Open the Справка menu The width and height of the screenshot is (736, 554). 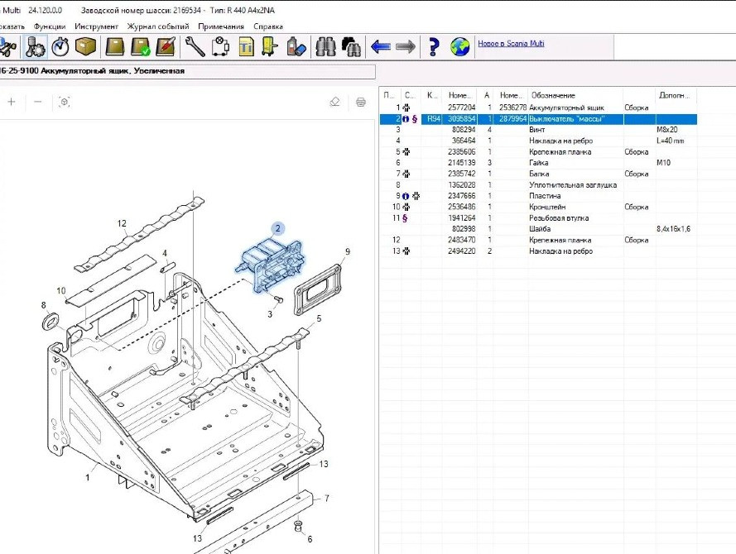click(x=267, y=26)
